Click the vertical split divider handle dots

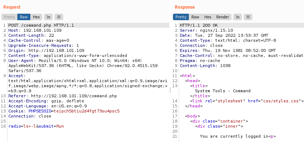click(170, 90)
